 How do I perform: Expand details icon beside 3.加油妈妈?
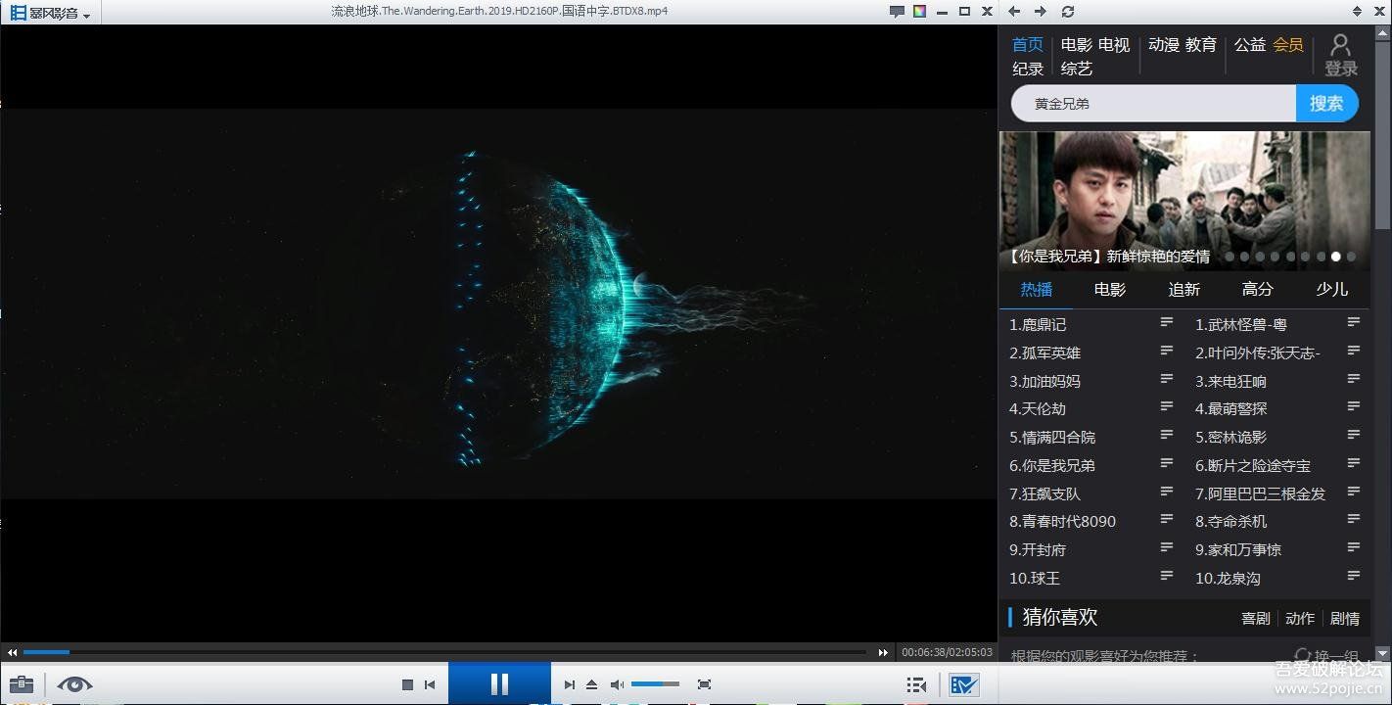click(x=1167, y=379)
